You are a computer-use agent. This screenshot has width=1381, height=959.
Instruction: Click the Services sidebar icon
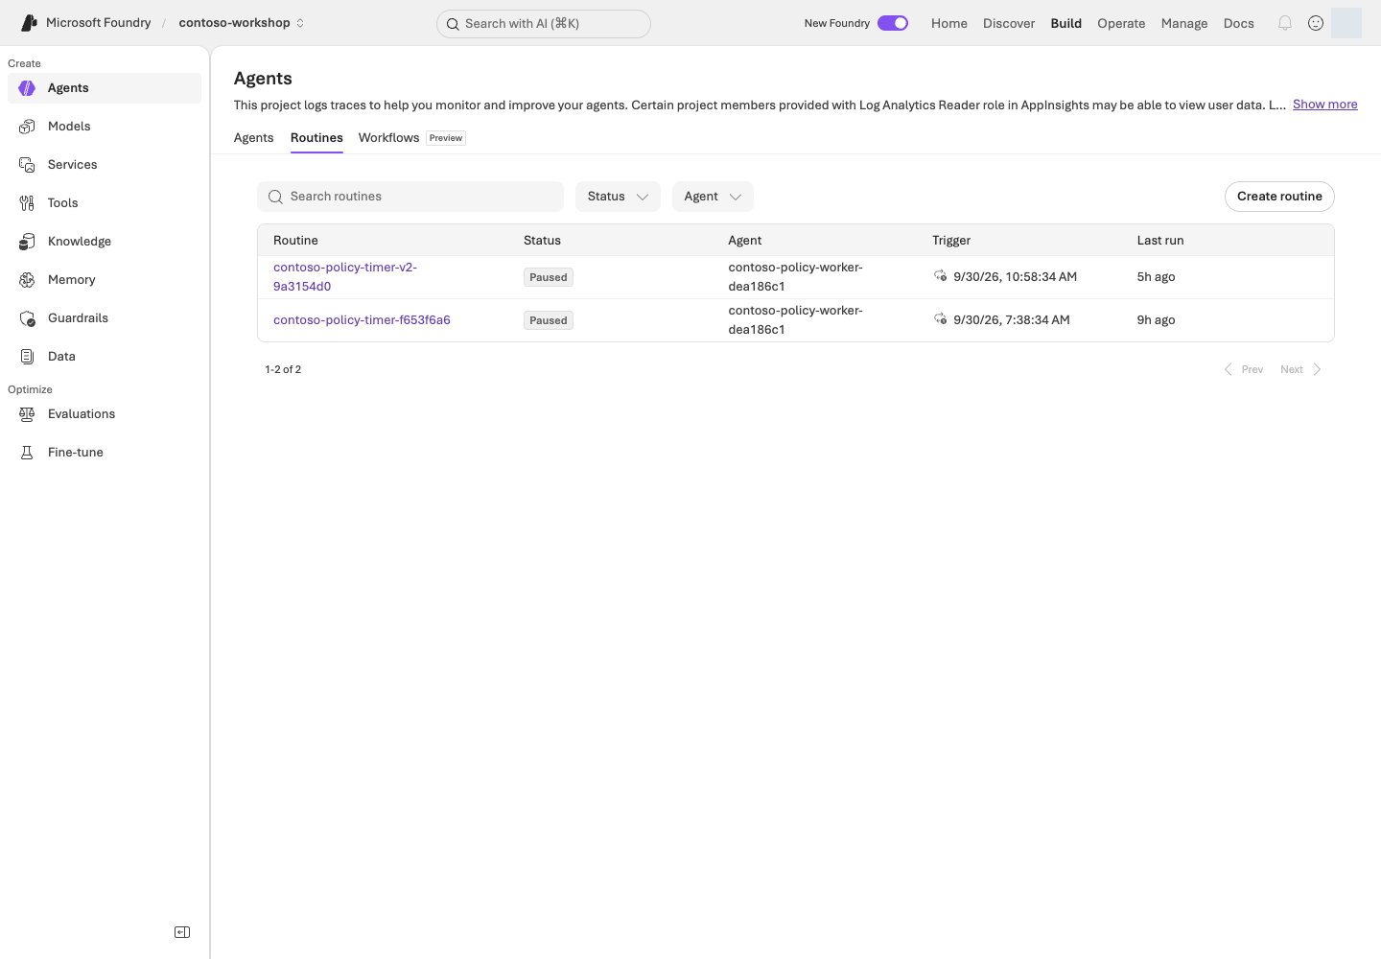[x=27, y=165]
